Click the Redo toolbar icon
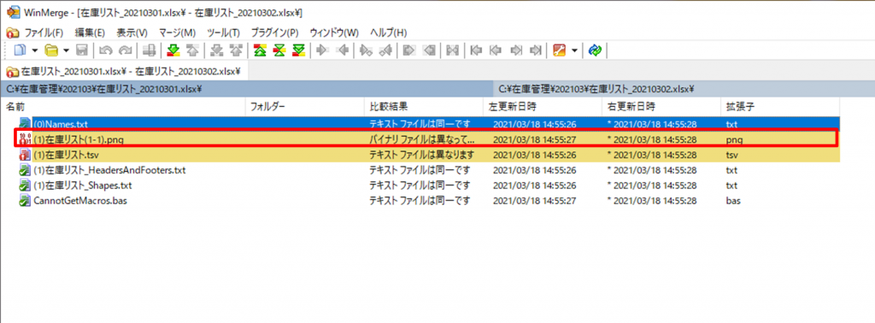Image resolution: width=875 pixels, height=323 pixels. click(x=125, y=50)
